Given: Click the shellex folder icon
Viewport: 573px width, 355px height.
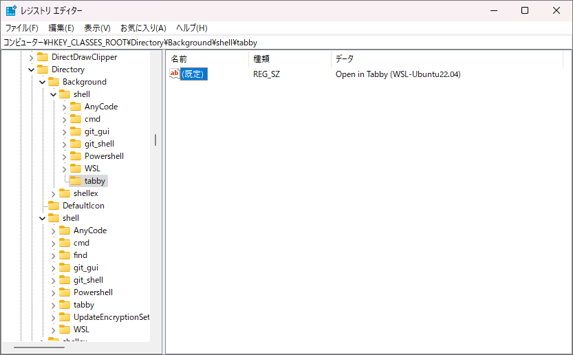Looking at the screenshot, I should 65,193.
